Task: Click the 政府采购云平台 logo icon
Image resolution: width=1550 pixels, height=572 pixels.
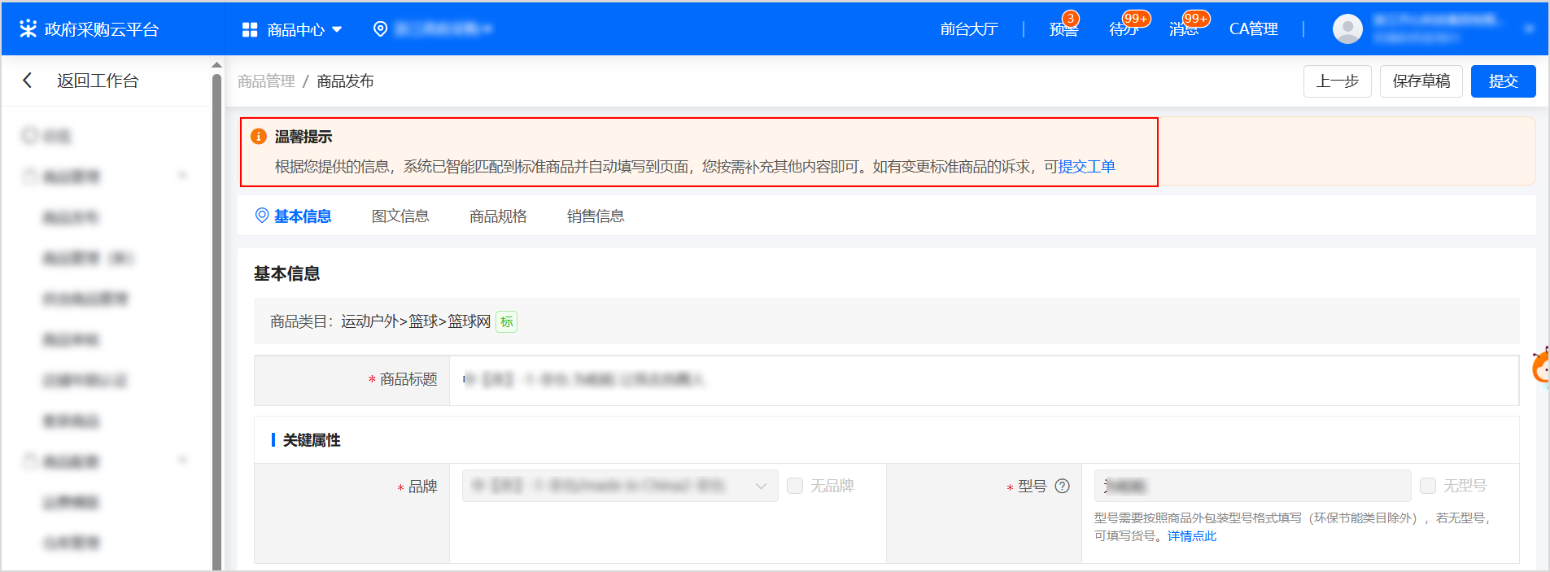Action: pos(28,28)
